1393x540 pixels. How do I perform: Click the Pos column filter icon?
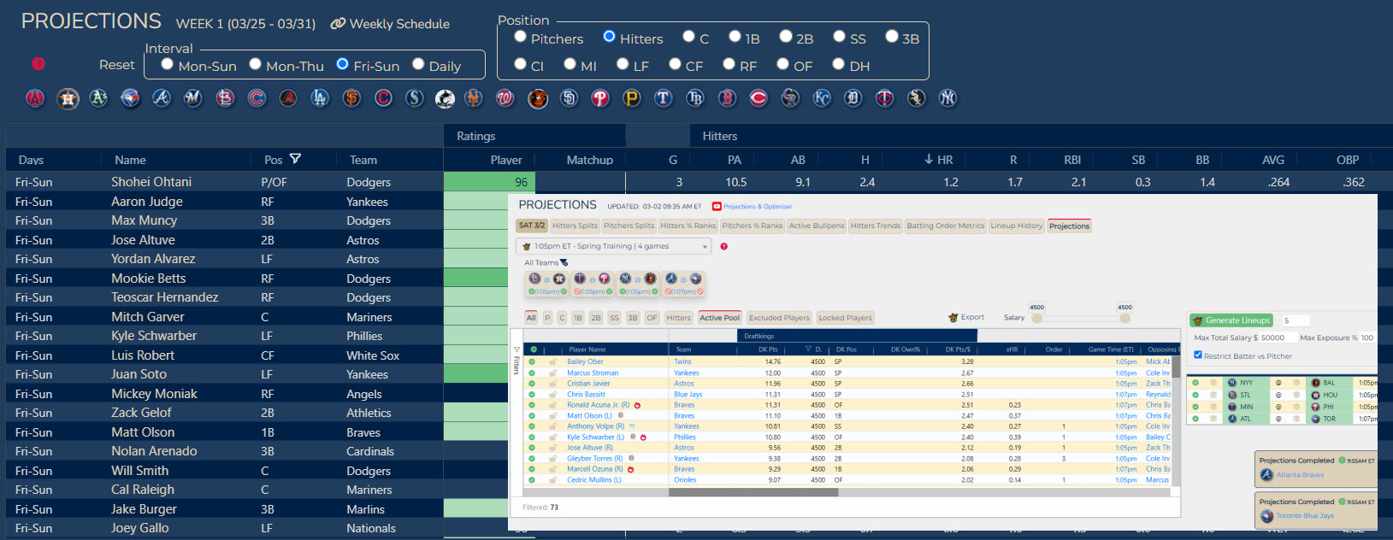pyautogui.click(x=295, y=159)
